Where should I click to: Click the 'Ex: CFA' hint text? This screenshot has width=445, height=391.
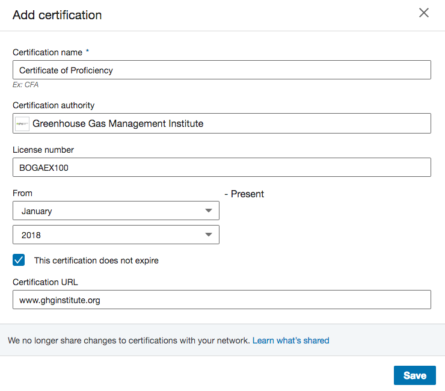click(x=25, y=85)
